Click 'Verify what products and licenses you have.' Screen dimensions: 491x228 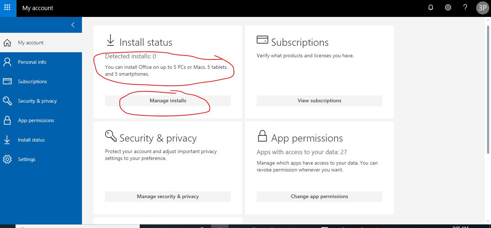tap(305, 56)
